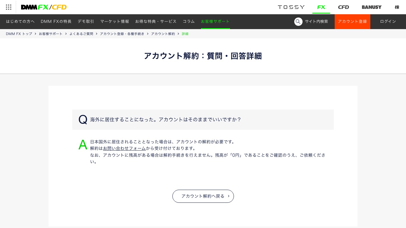406x228 pixels.
Task: Click the アカウント解約へ戻る button
Action: [203, 196]
